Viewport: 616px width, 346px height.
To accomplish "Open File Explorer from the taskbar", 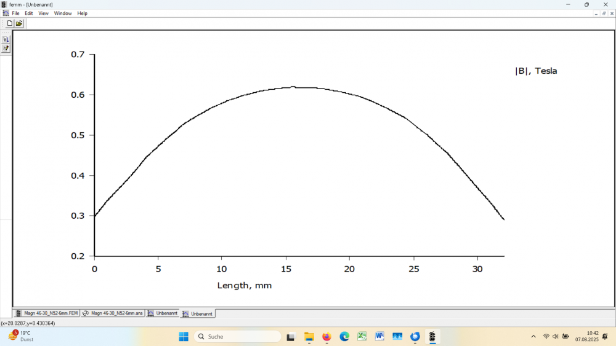I will click(x=309, y=336).
